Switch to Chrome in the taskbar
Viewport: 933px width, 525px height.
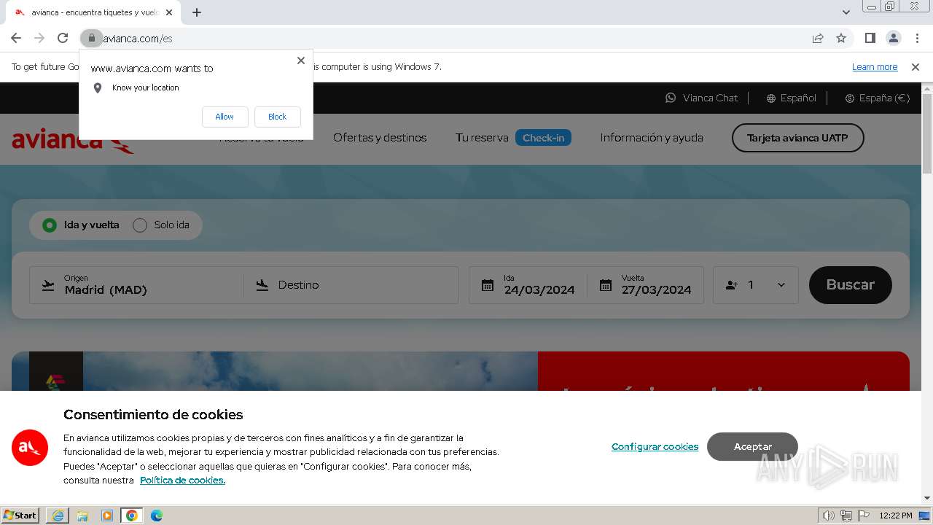tap(132, 516)
